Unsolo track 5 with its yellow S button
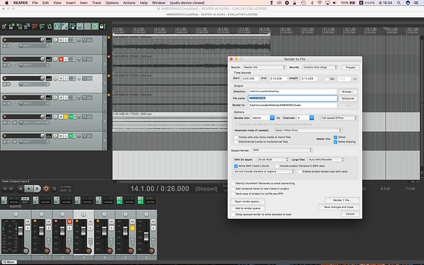 66,117
